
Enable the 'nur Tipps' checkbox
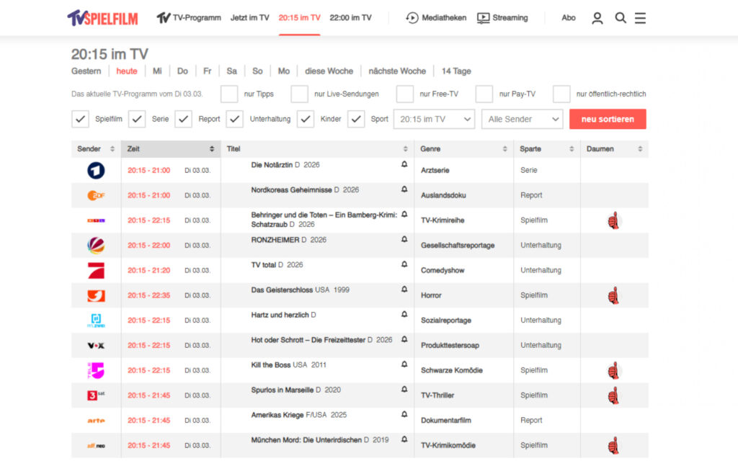click(229, 94)
